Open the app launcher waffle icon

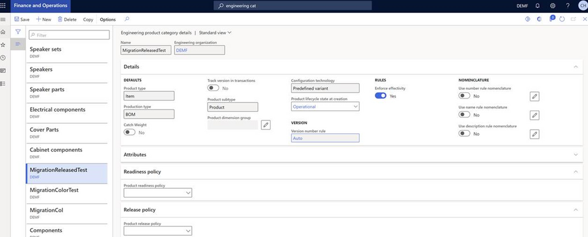[x=3, y=6]
